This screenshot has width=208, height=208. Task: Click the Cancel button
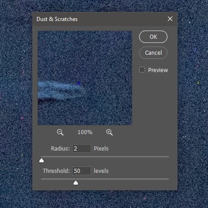[x=153, y=53]
